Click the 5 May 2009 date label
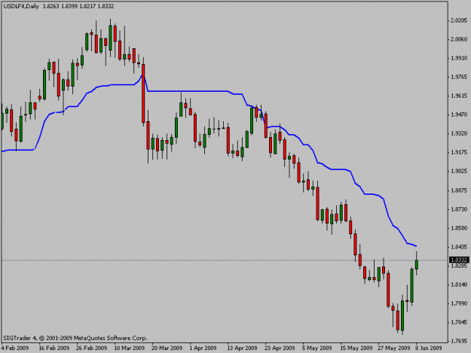 pos(317,348)
